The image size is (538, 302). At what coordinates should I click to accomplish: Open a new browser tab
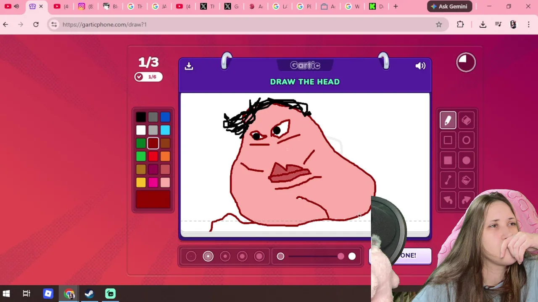click(x=396, y=6)
